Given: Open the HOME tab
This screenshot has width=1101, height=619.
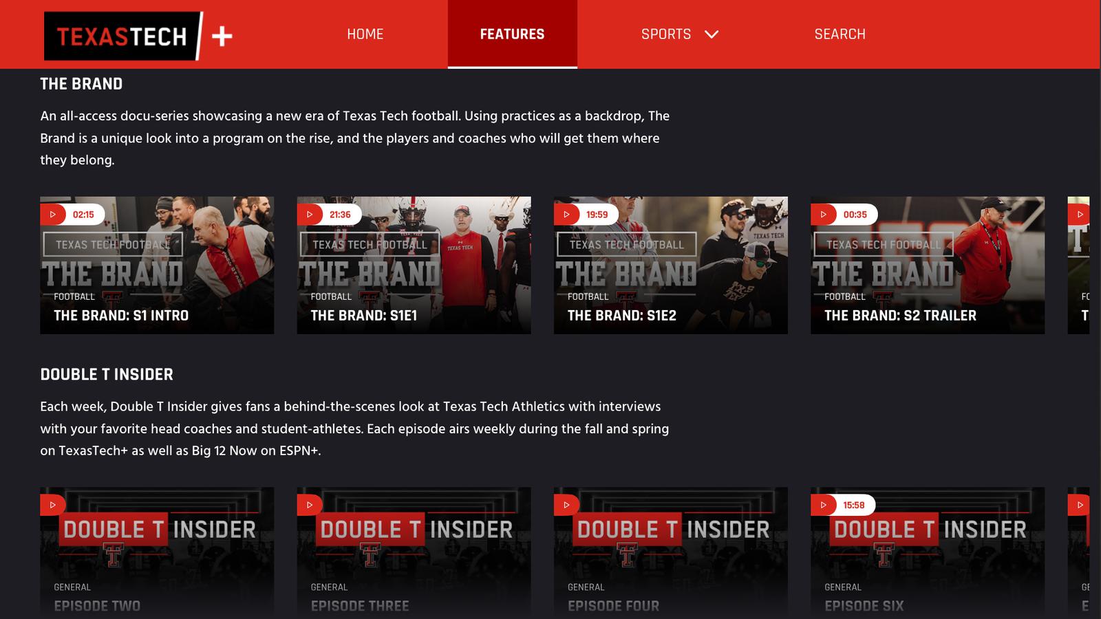Looking at the screenshot, I should pos(365,34).
